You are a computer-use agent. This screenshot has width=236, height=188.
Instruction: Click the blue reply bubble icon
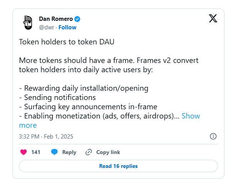(x=54, y=152)
